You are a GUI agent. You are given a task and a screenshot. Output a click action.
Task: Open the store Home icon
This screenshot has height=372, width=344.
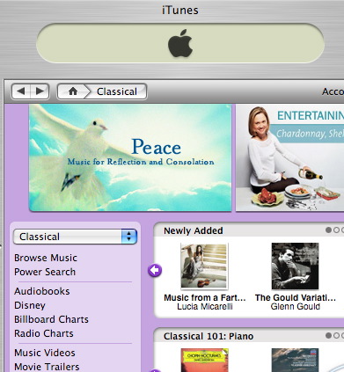[x=73, y=91]
